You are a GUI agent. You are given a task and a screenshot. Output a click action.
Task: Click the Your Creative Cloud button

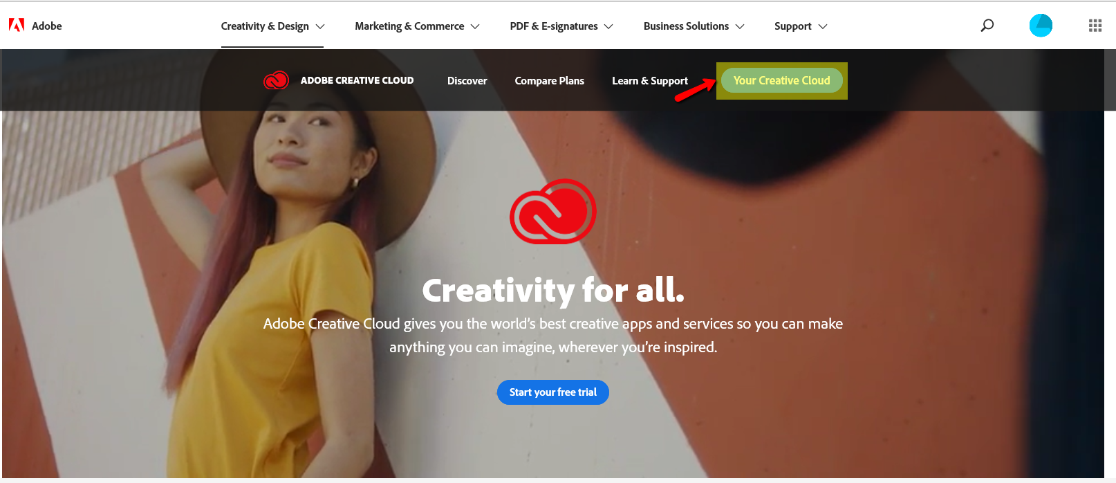point(782,80)
